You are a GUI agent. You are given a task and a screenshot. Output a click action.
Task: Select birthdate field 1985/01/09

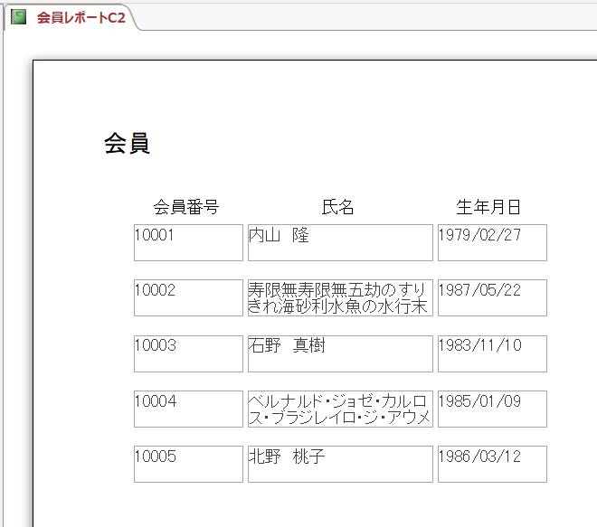tap(492, 409)
